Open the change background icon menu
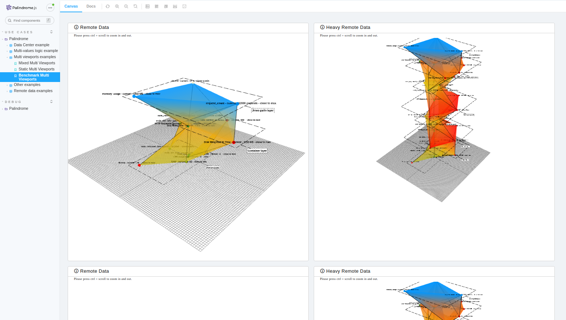The image size is (566, 320). tap(148, 7)
